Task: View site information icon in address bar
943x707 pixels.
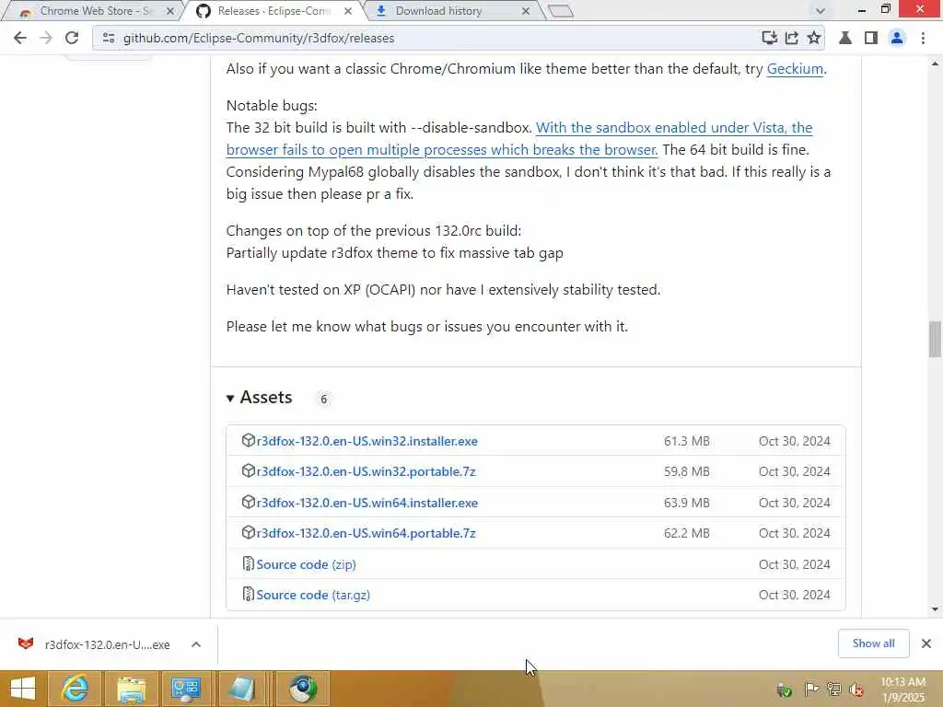Action: point(109,38)
